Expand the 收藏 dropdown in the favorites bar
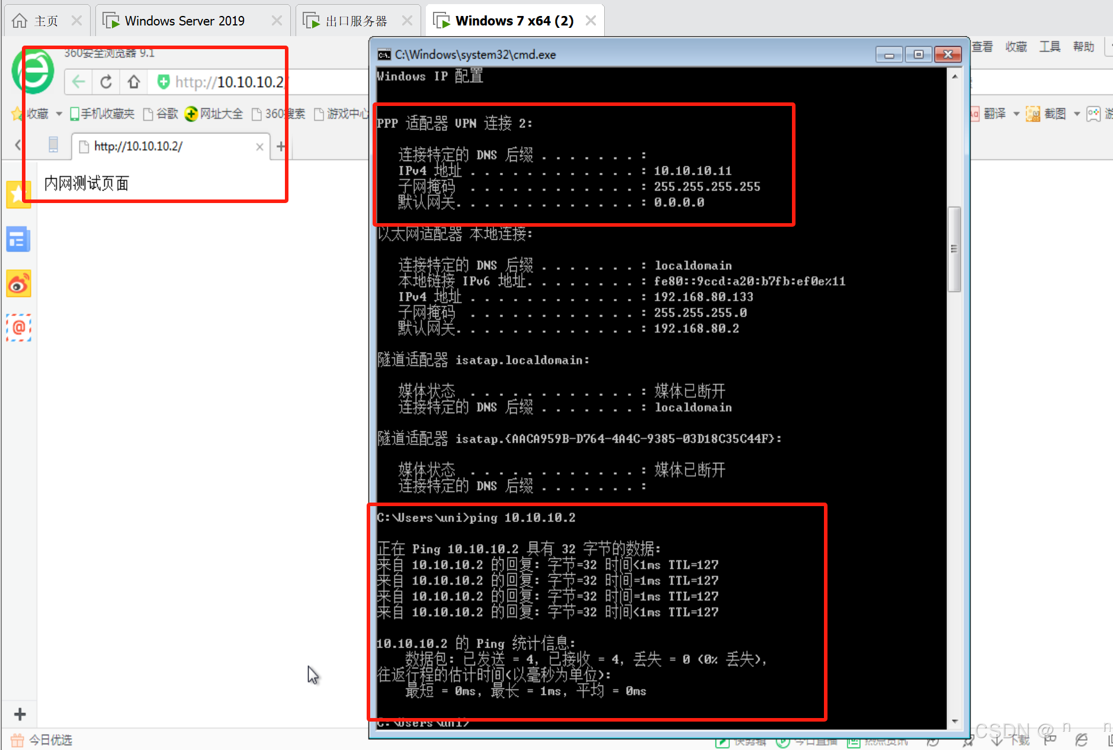 click(59, 113)
